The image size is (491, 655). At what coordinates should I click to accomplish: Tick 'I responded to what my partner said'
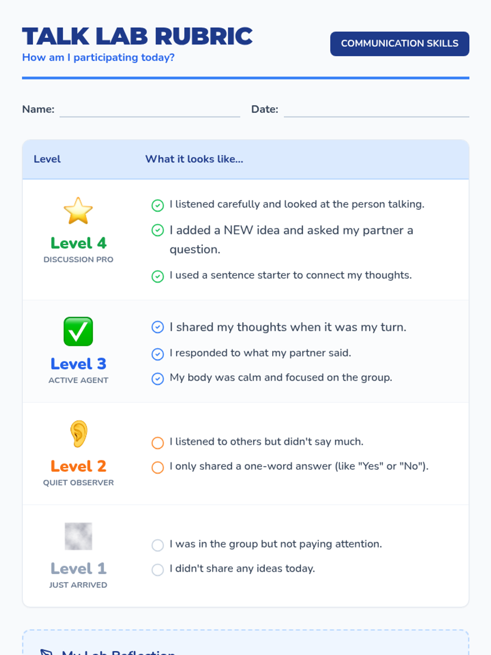coord(158,354)
